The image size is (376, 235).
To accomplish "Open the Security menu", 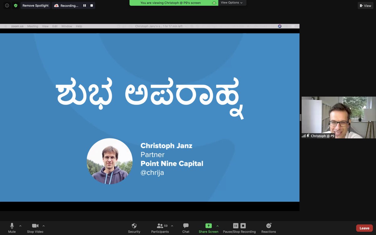I will [x=134, y=228].
